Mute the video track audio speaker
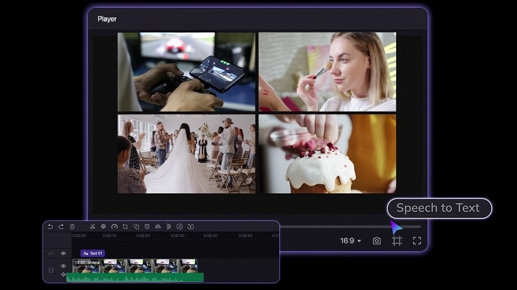517x290 pixels. coord(63,274)
